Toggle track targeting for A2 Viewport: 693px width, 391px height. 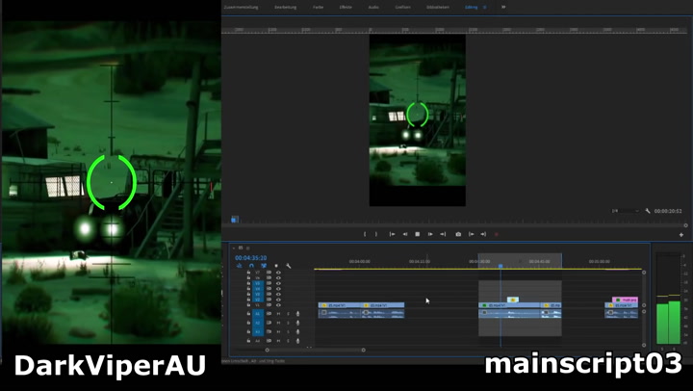[258, 323]
